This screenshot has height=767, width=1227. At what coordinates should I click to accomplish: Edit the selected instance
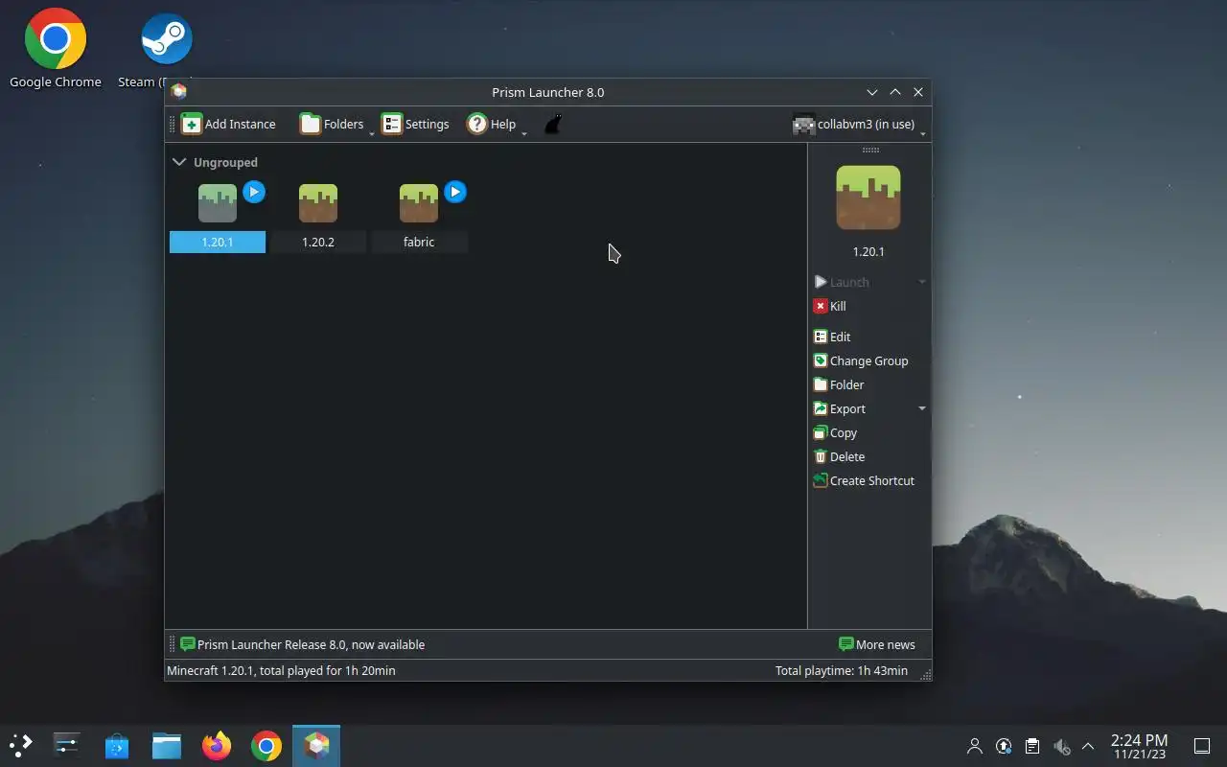click(x=832, y=337)
